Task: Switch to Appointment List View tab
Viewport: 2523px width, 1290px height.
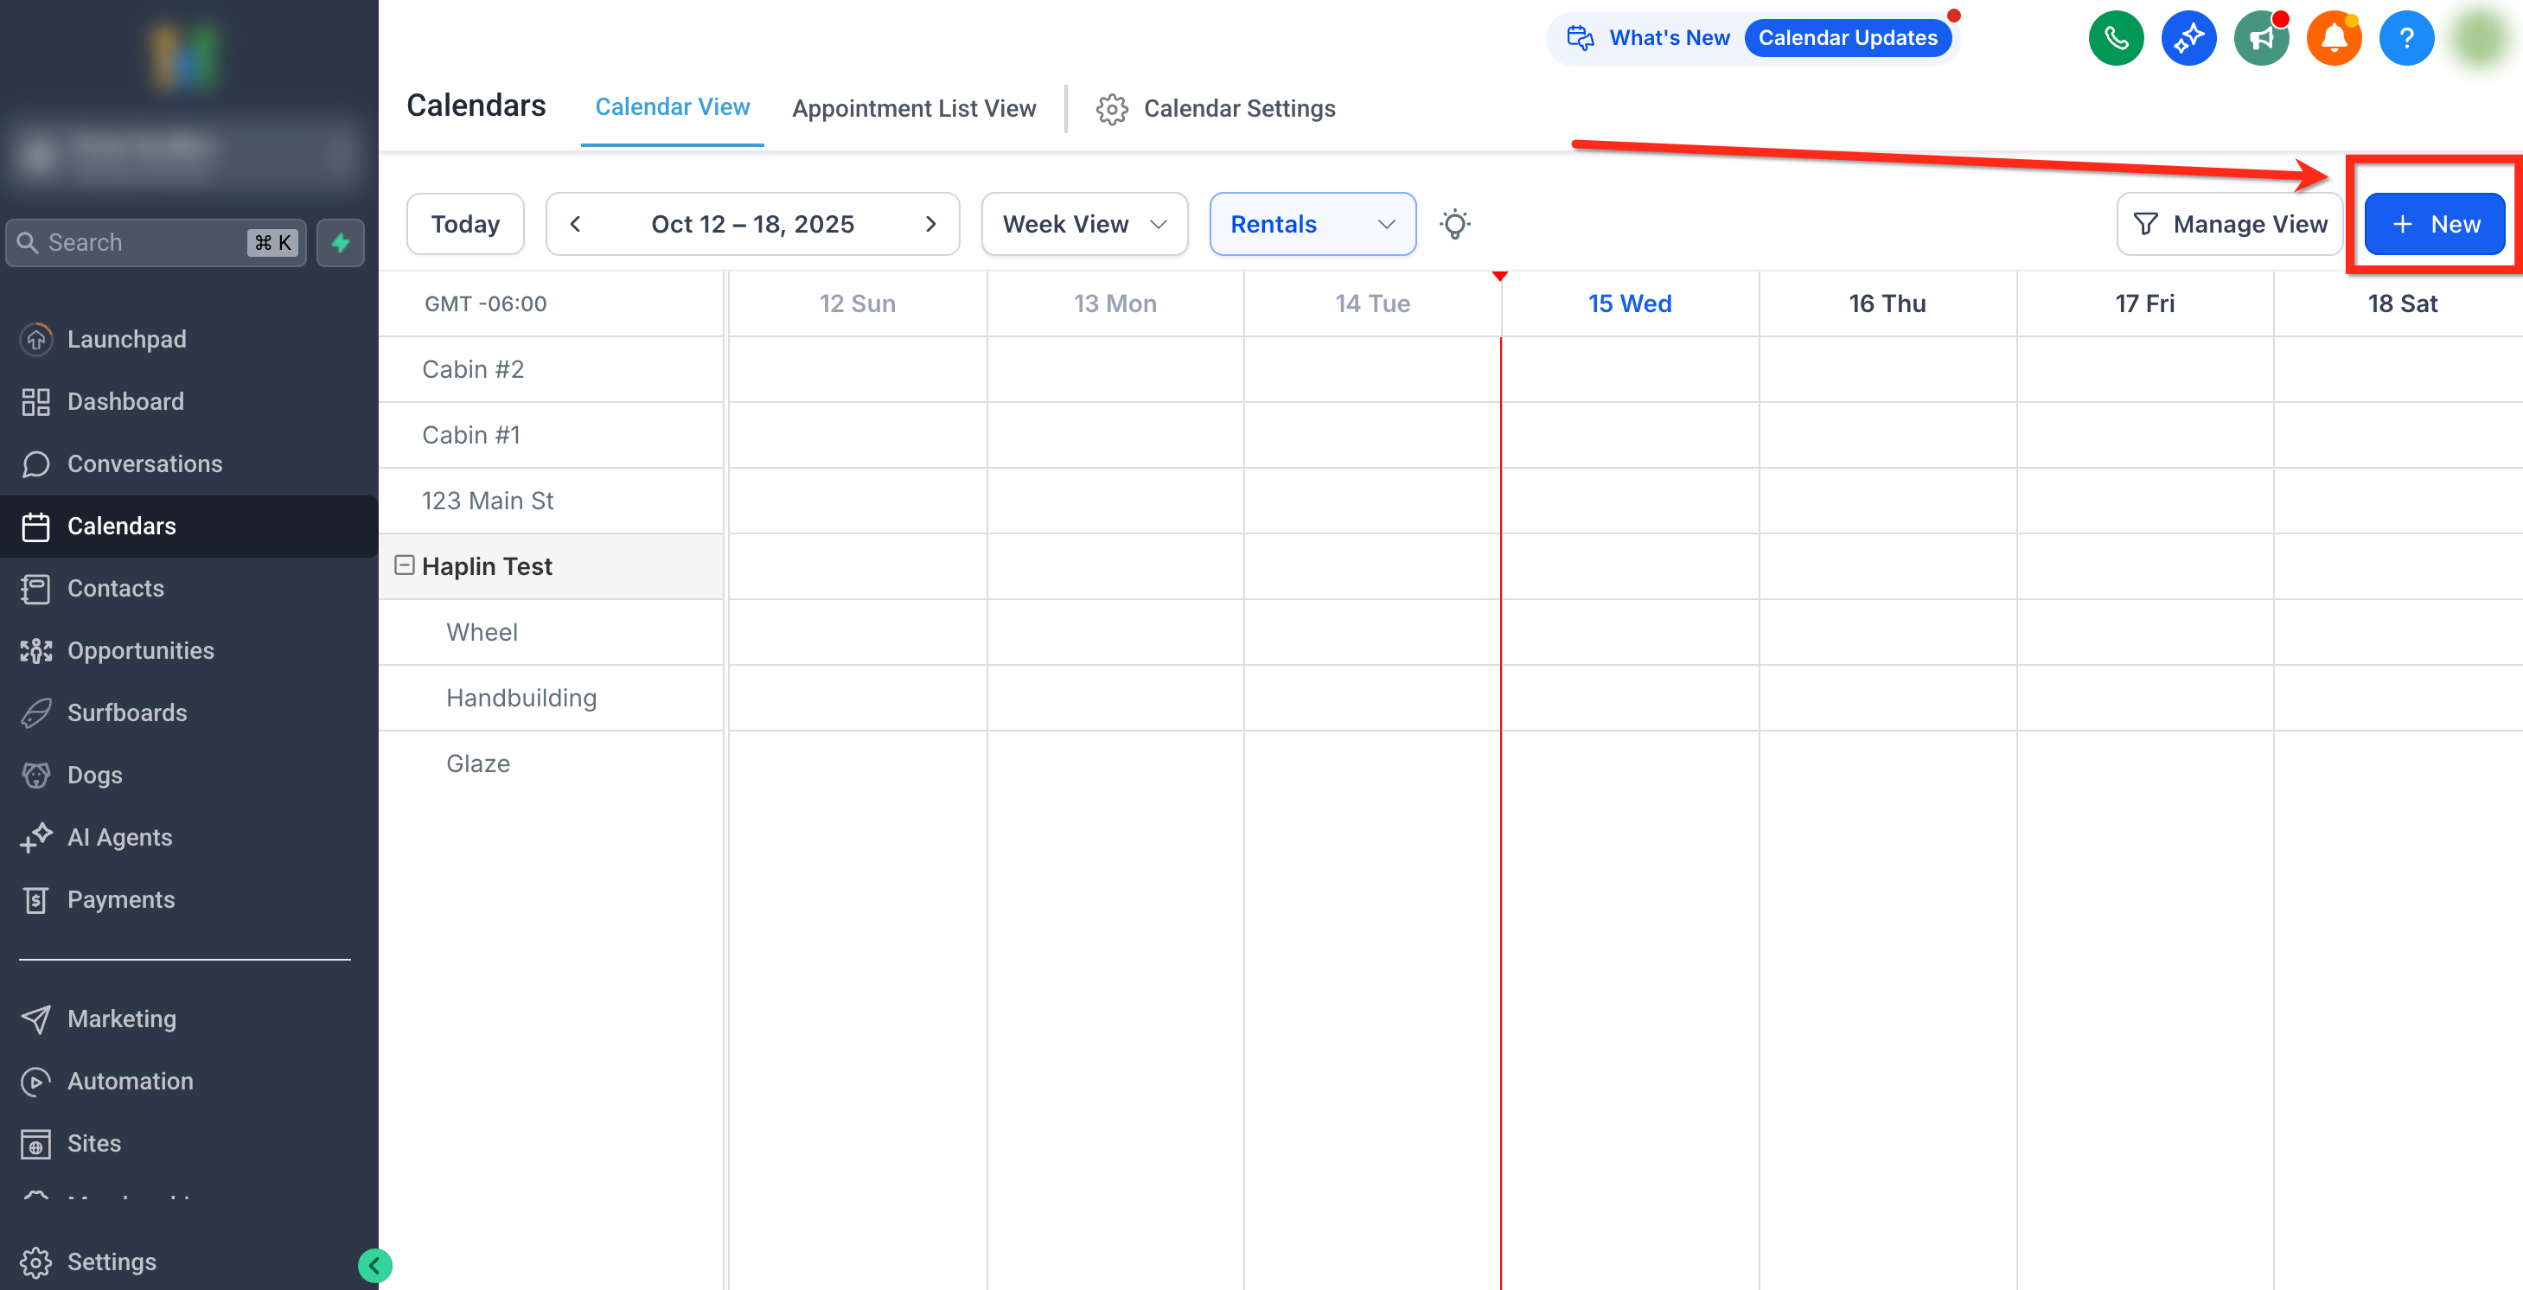Action: click(913, 109)
